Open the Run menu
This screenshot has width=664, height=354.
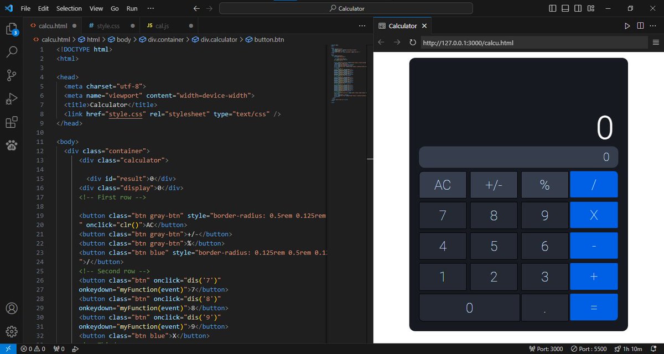pyautogui.click(x=132, y=8)
